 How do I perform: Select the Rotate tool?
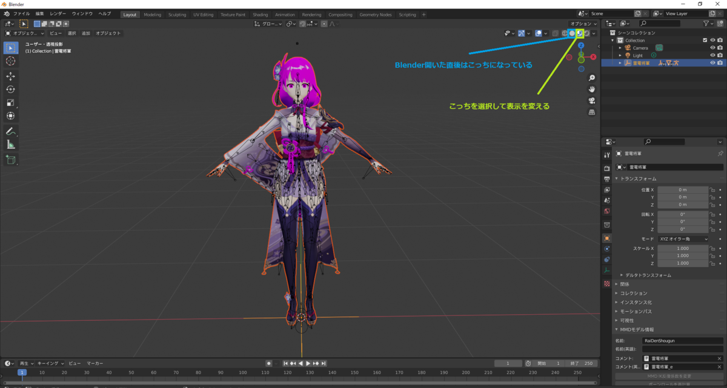click(11, 90)
